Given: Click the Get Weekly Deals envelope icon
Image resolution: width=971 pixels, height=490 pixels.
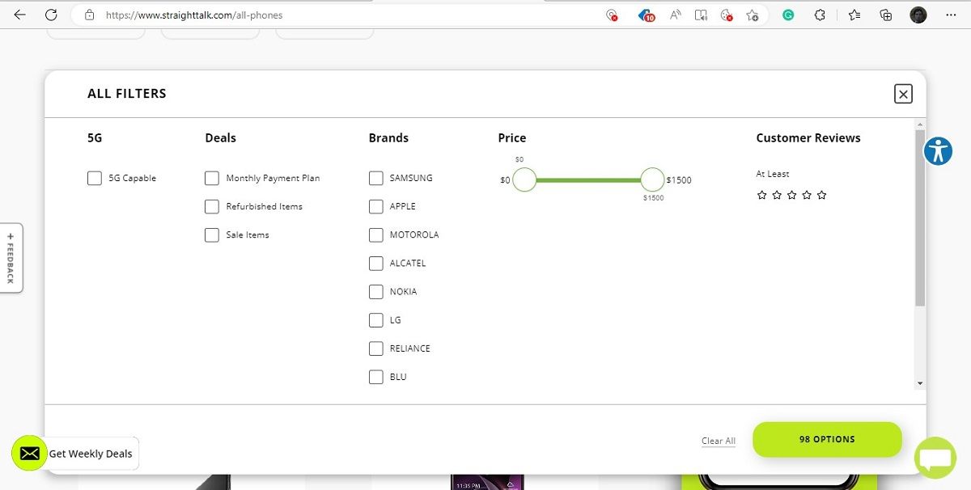Looking at the screenshot, I should [x=30, y=454].
